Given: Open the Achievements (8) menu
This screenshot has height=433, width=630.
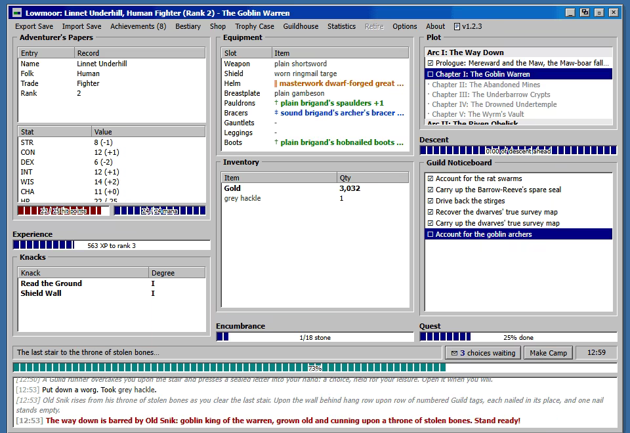Looking at the screenshot, I should tap(138, 26).
